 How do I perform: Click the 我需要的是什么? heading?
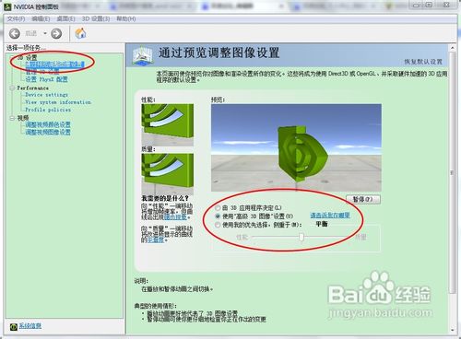[x=165, y=198]
